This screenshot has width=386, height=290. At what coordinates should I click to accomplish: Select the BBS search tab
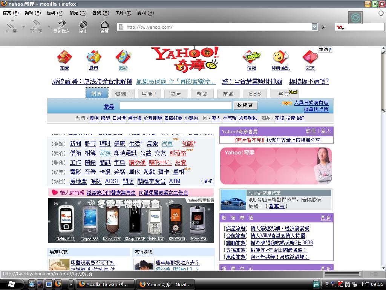(255, 94)
